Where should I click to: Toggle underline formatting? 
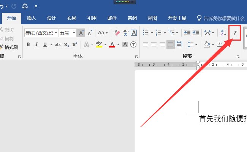45,44
